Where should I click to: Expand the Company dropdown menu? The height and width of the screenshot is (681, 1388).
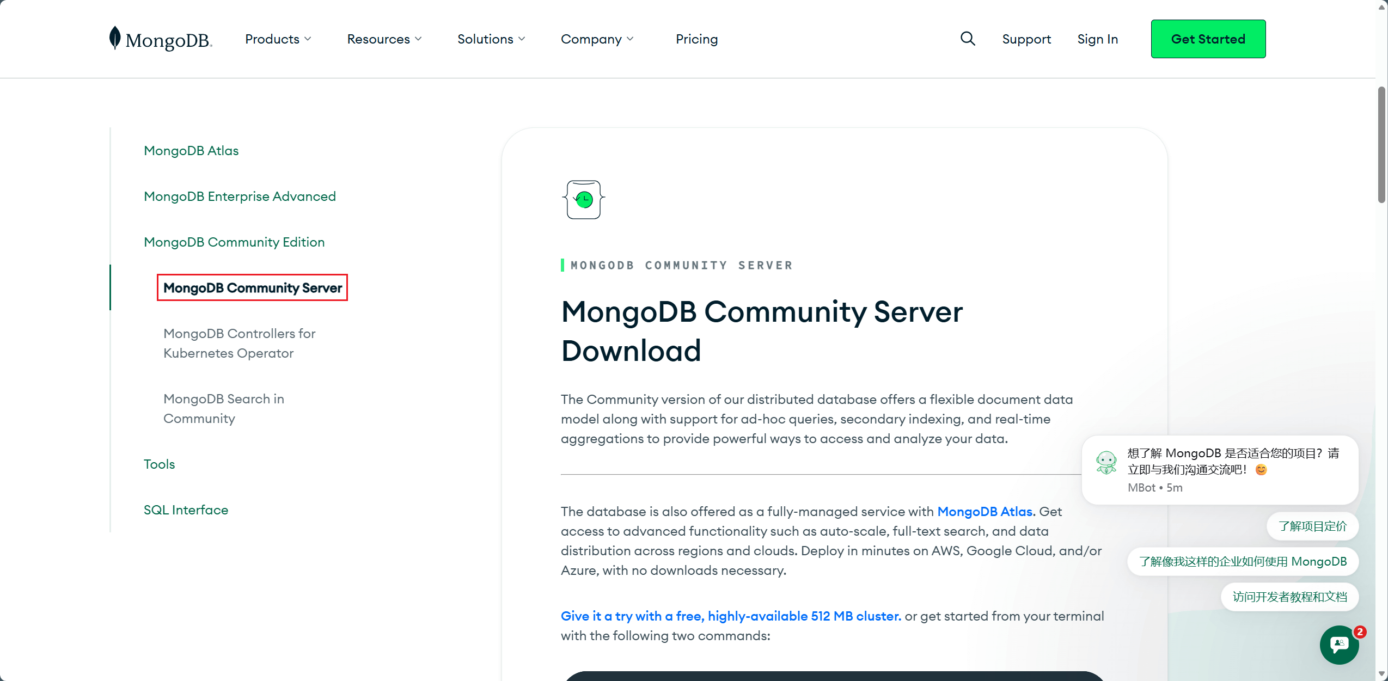click(x=597, y=39)
